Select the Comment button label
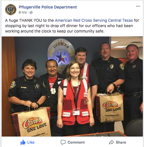This screenshot has height=147, width=144. coord(76,142)
